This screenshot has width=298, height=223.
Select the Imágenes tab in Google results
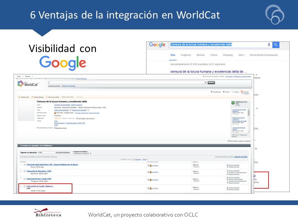(186, 55)
